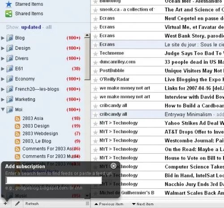Click the Divers folder feed icon
The height and width of the screenshot is (208, 224).
pos(10,58)
